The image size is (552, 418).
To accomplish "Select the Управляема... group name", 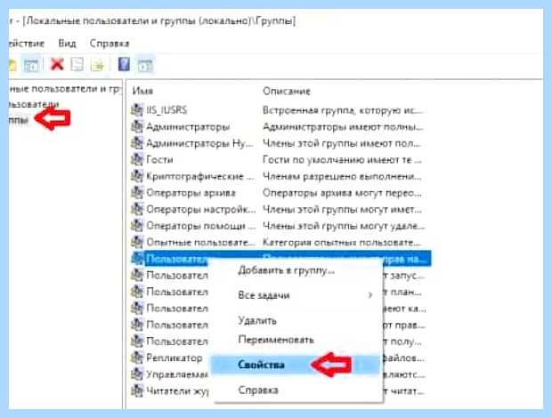I will click(x=177, y=374).
